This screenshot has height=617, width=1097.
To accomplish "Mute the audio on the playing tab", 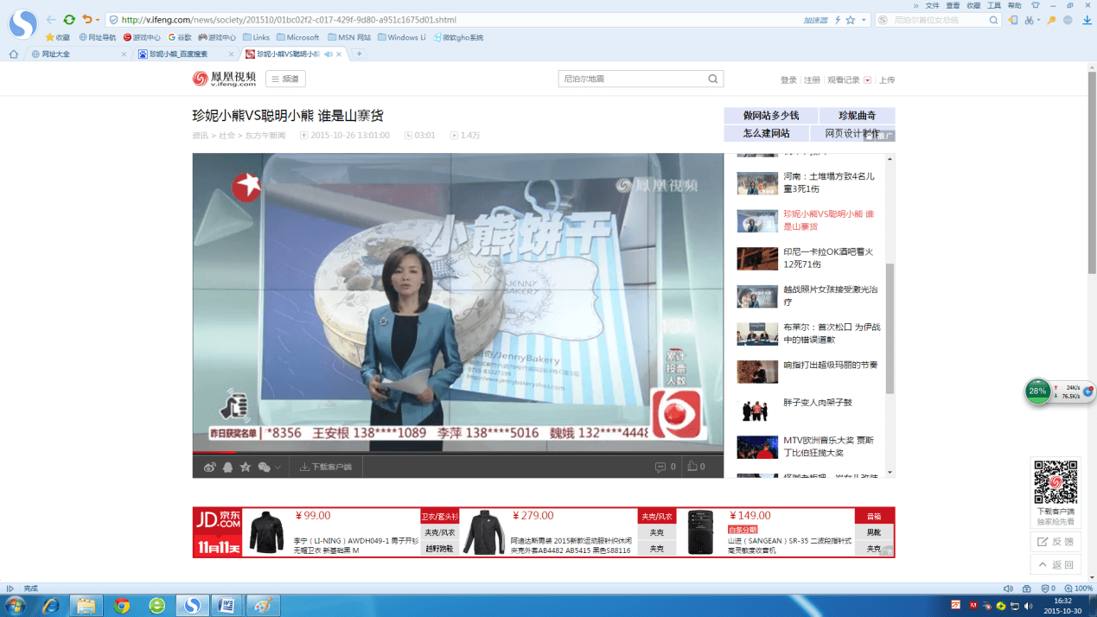I will click(328, 54).
